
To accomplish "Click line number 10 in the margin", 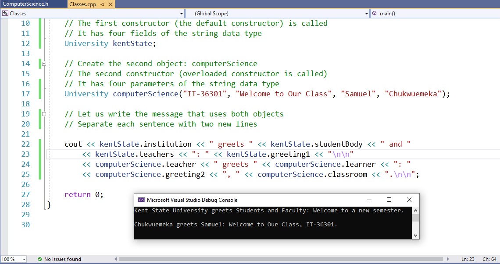I will [x=25, y=23].
